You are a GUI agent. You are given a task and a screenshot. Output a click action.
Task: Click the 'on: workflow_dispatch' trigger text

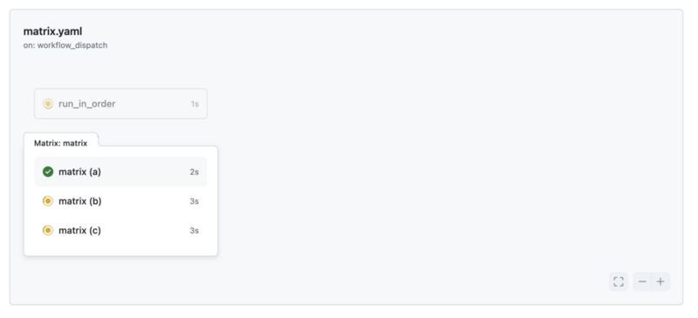coord(65,45)
